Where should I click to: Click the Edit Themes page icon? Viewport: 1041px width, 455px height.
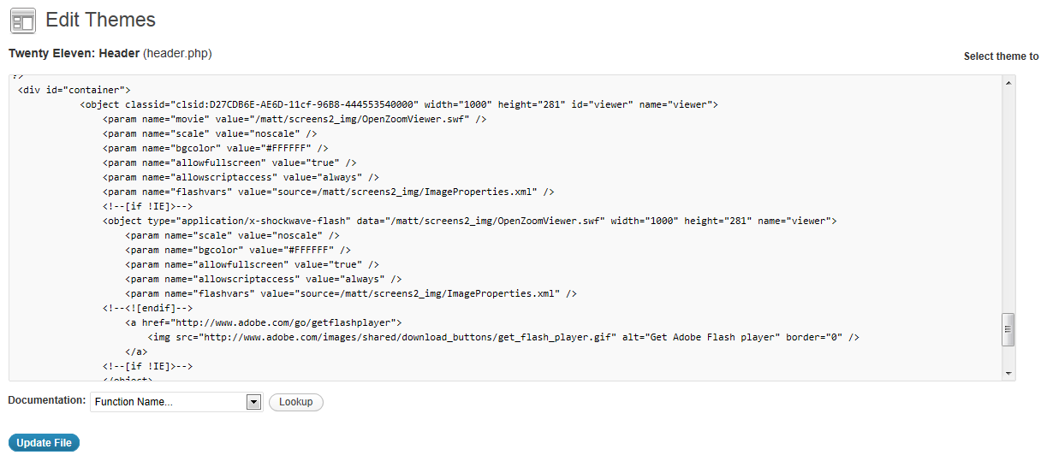(22, 20)
